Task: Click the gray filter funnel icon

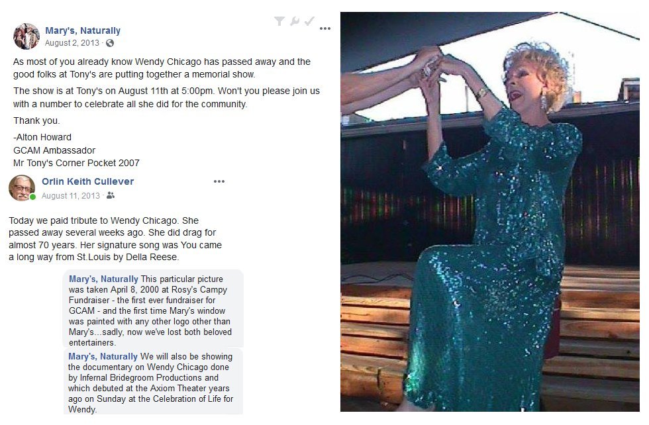Action: pyautogui.click(x=279, y=21)
